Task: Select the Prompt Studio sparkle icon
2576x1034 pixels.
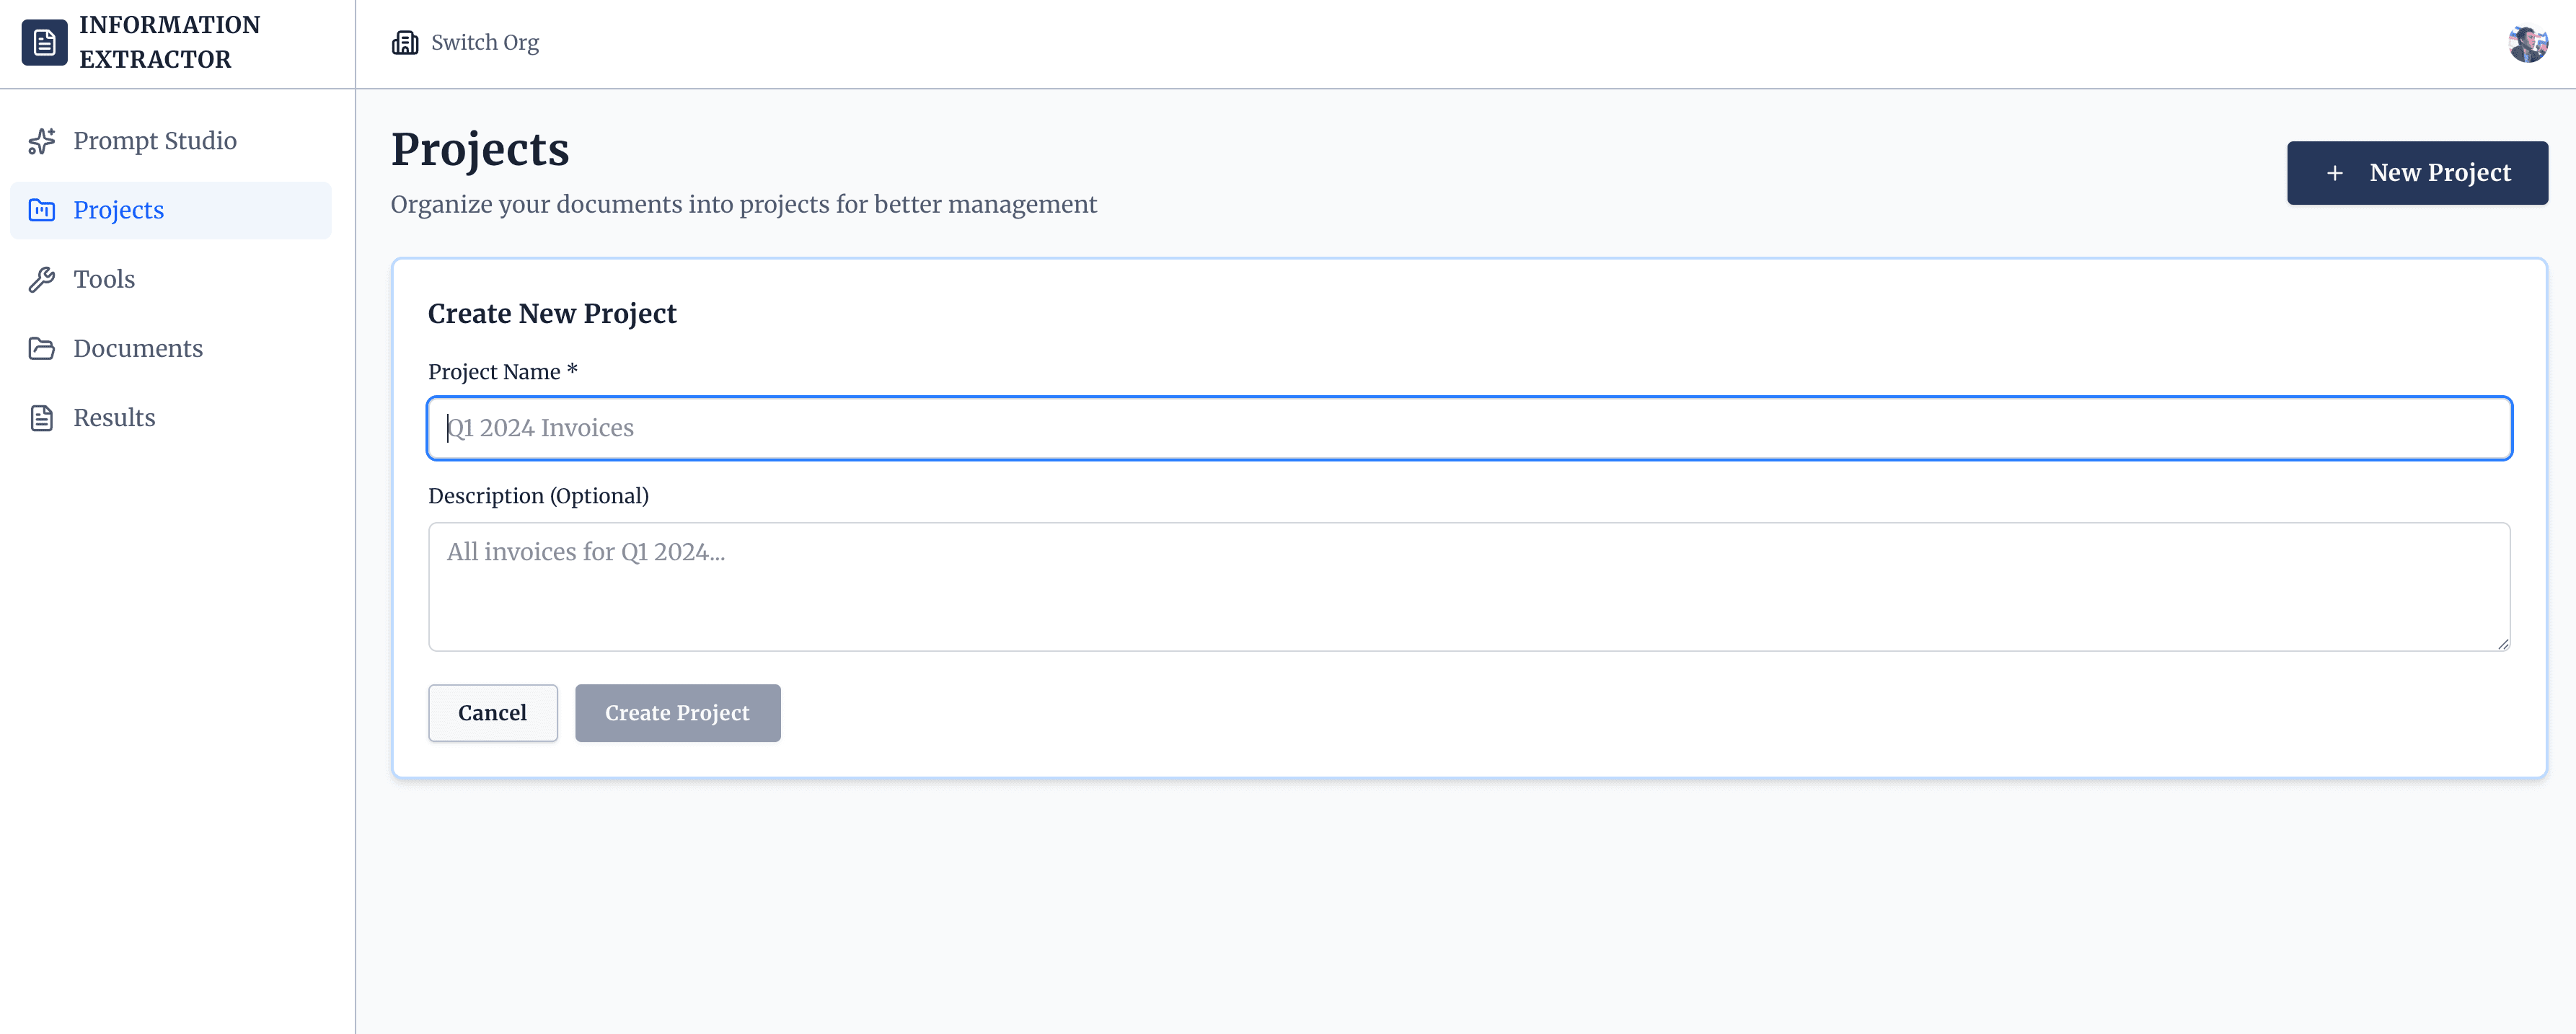Action: point(43,141)
